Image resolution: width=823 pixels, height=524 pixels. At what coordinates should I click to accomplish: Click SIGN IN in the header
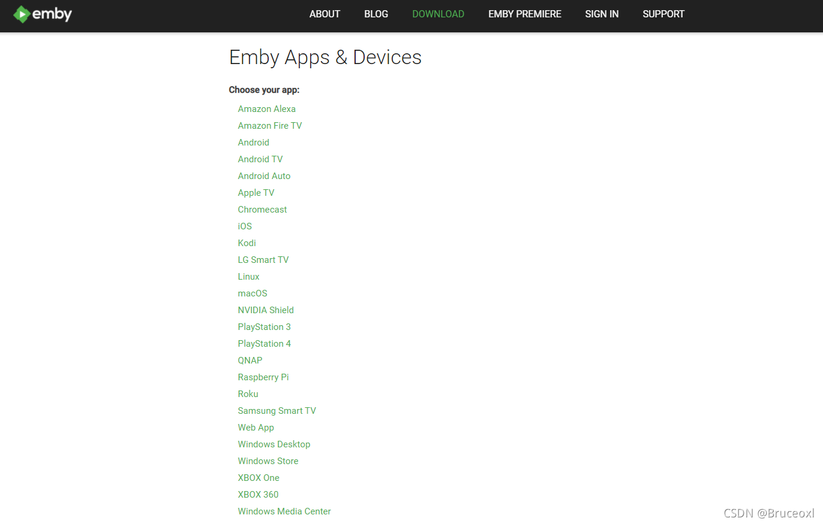pyautogui.click(x=602, y=14)
